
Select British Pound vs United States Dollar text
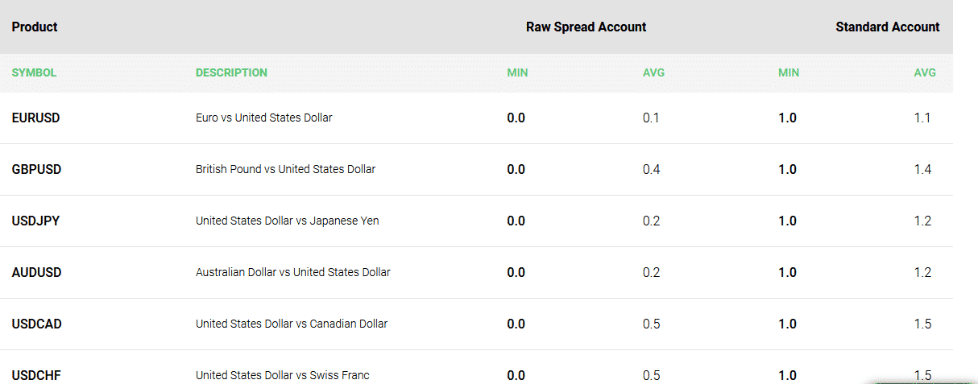coord(285,169)
